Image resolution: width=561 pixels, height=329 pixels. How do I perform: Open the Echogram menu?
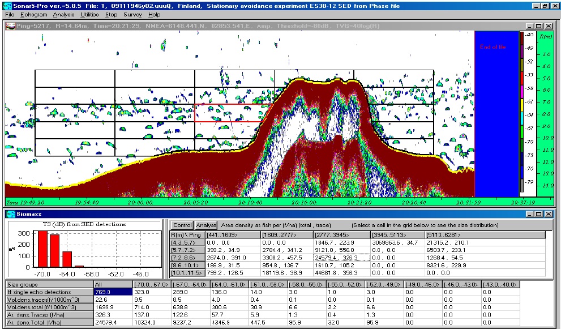click(x=35, y=14)
